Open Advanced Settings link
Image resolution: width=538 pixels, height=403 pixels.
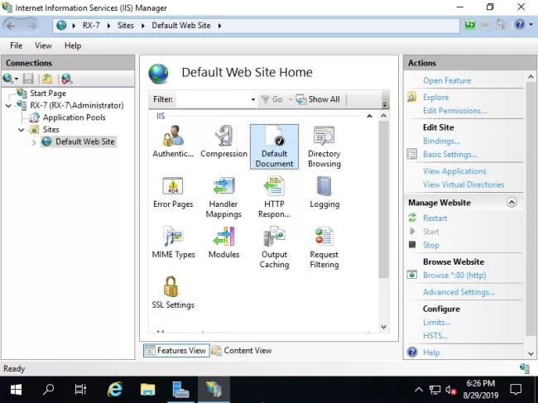coord(459,292)
